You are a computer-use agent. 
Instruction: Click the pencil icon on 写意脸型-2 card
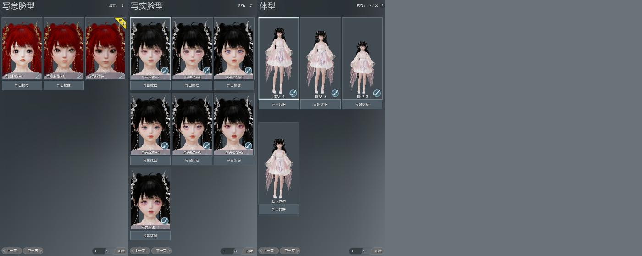click(38, 76)
